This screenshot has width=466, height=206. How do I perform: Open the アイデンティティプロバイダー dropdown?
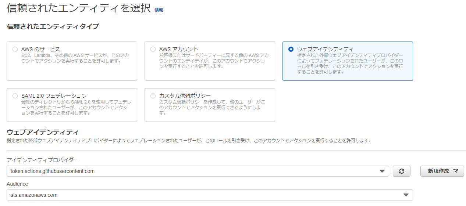coord(198,171)
